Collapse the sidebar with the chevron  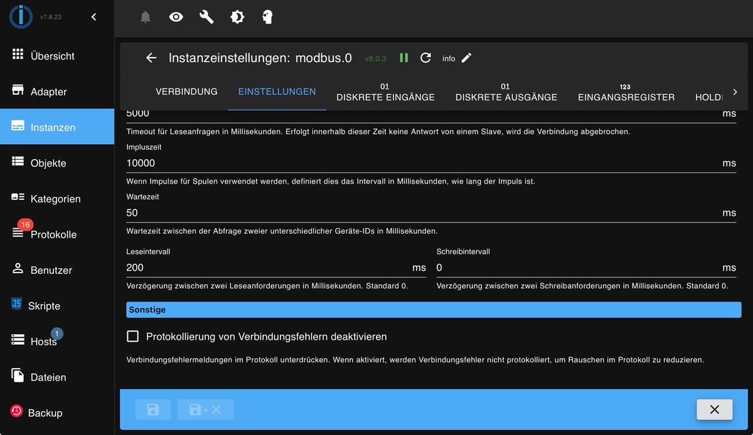[94, 17]
